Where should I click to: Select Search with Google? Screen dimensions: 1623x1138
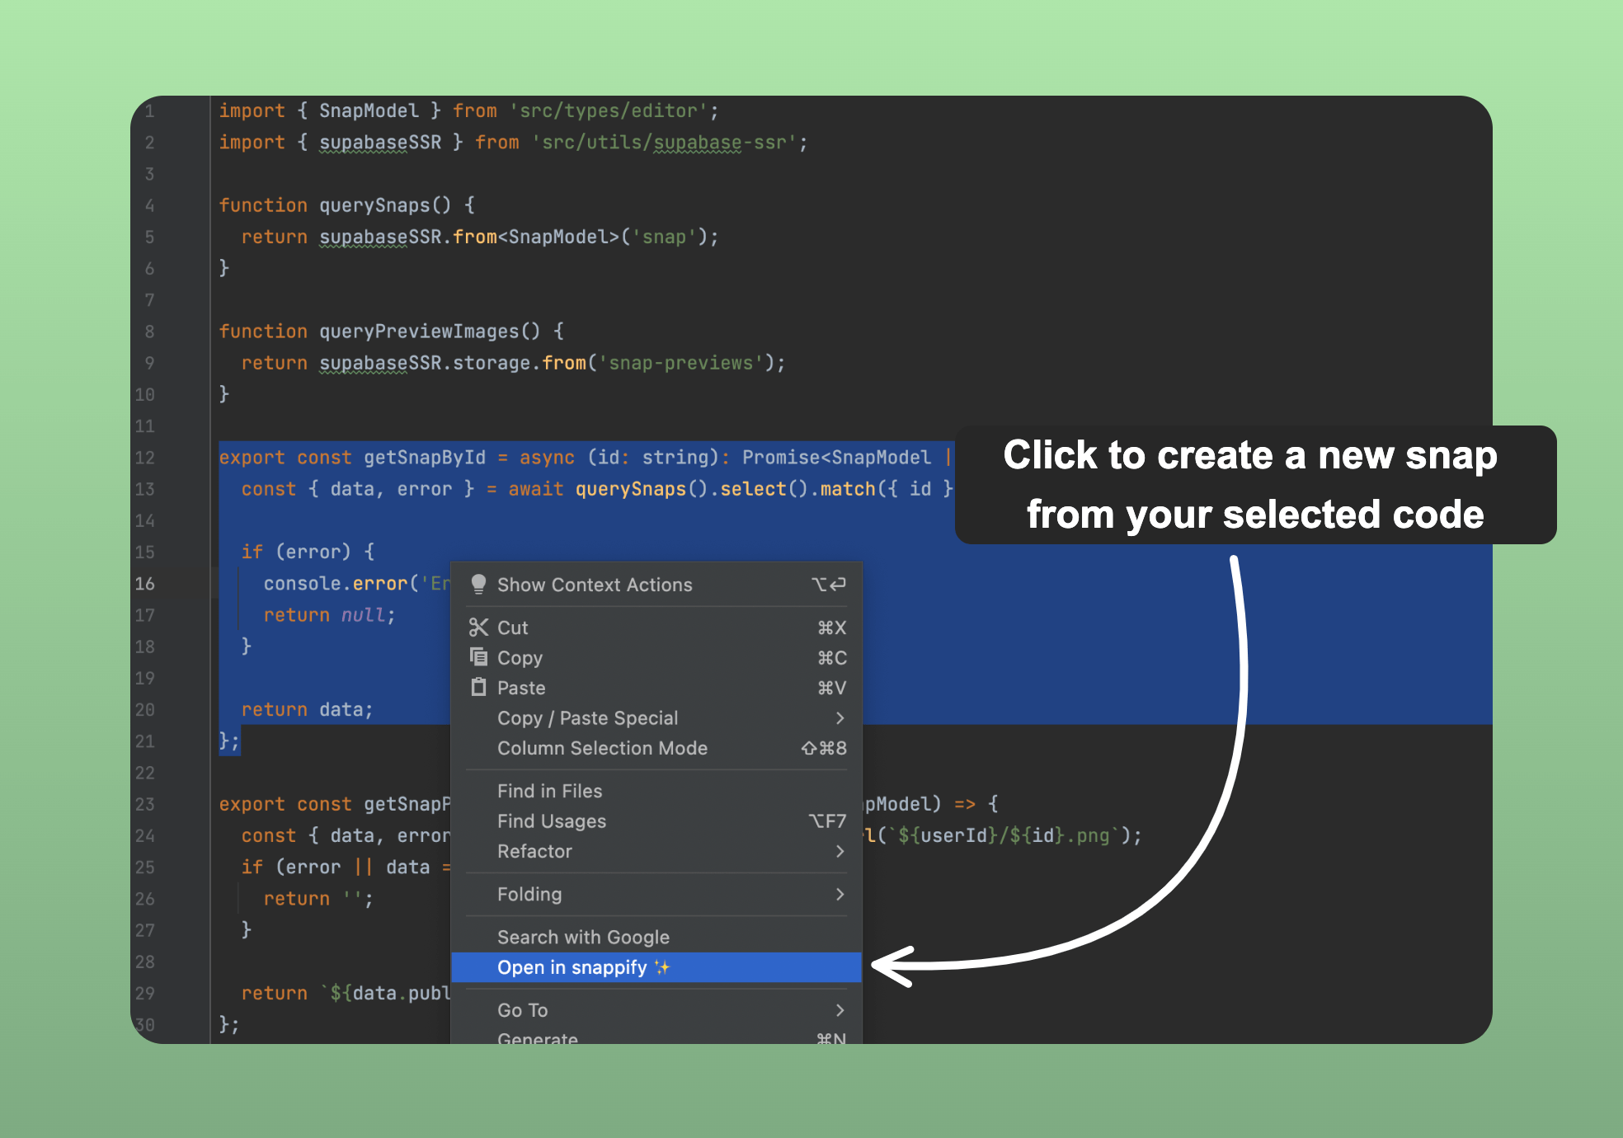(583, 937)
